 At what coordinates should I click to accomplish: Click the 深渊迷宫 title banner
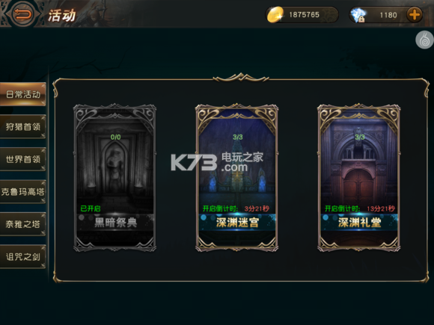[237, 223]
